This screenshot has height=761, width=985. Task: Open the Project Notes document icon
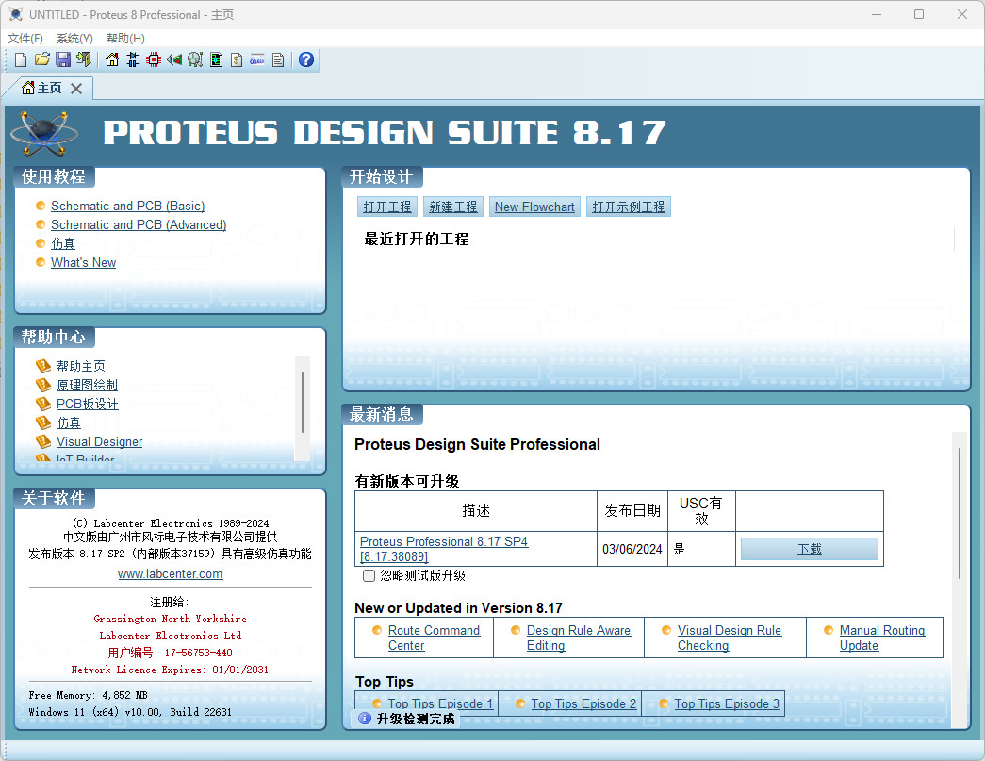coord(278,59)
